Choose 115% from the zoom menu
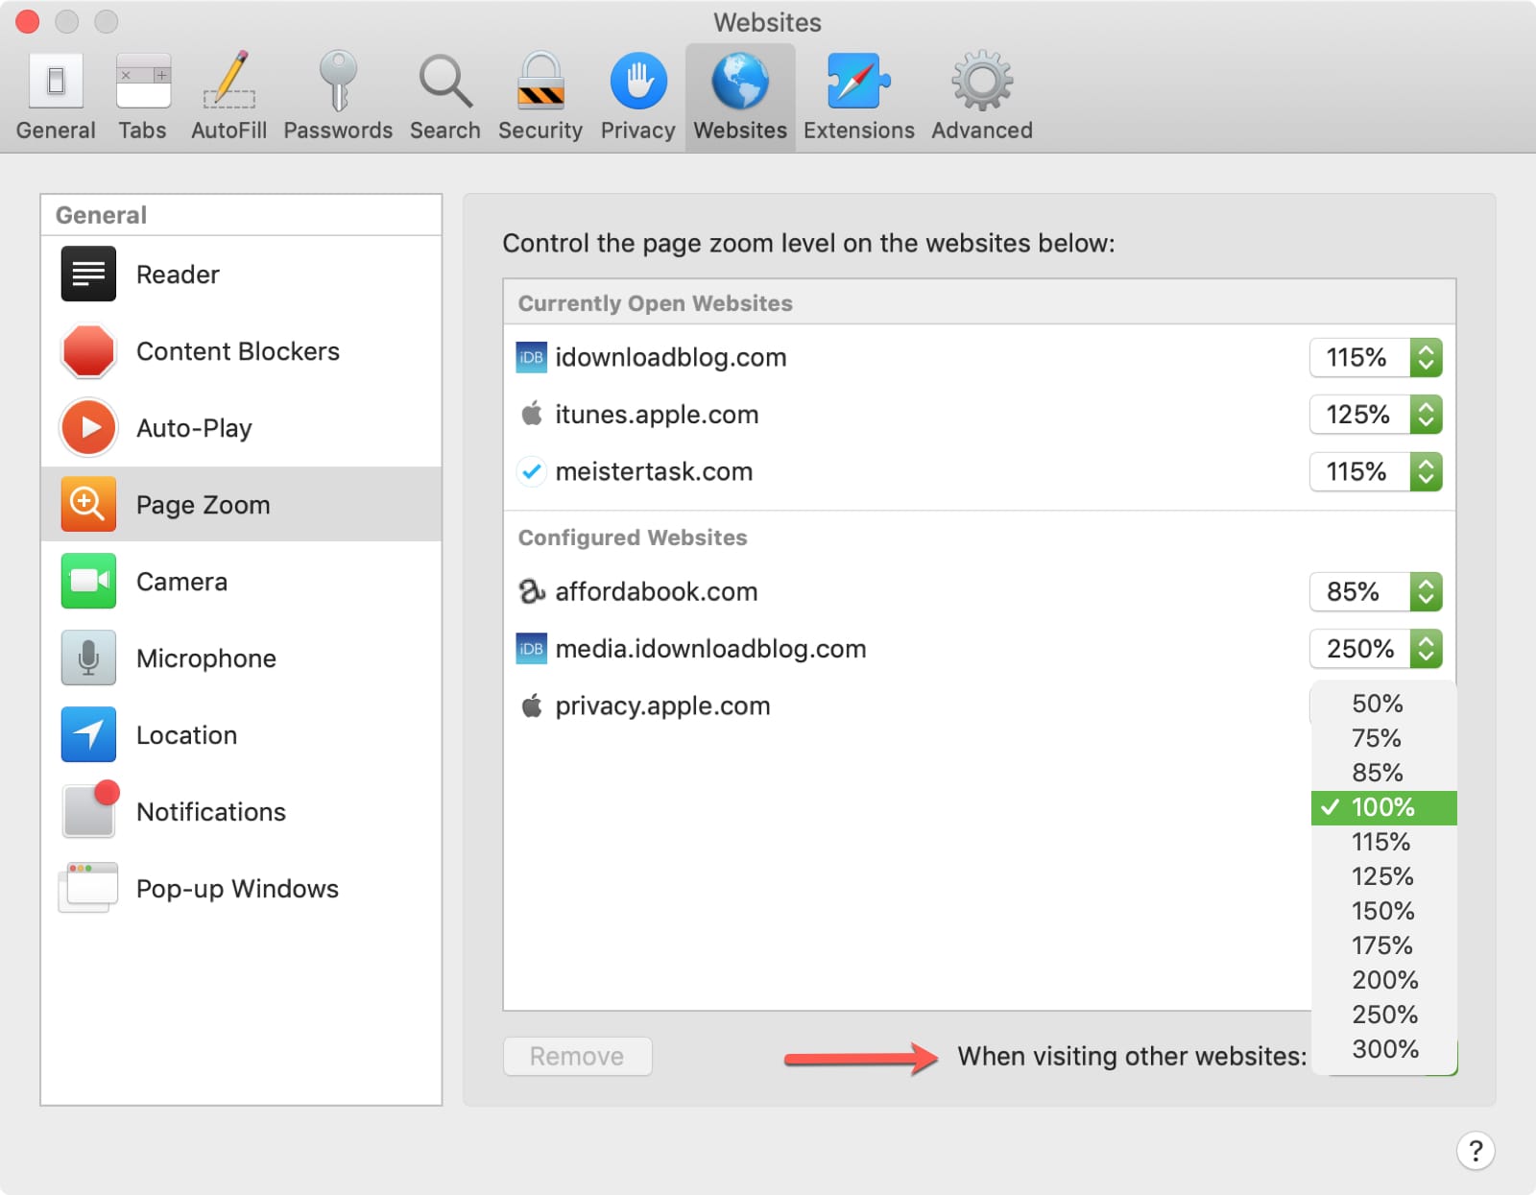1536x1195 pixels. coord(1383,842)
